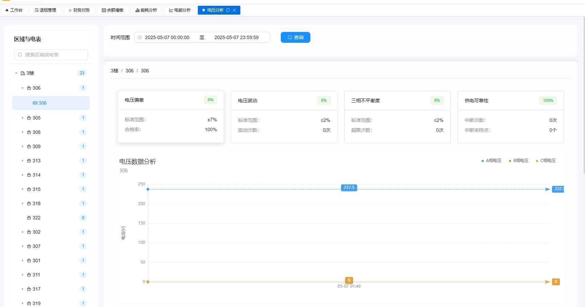Expand the 302 room node
Viewport: 585px width, 307px height.
22,232
